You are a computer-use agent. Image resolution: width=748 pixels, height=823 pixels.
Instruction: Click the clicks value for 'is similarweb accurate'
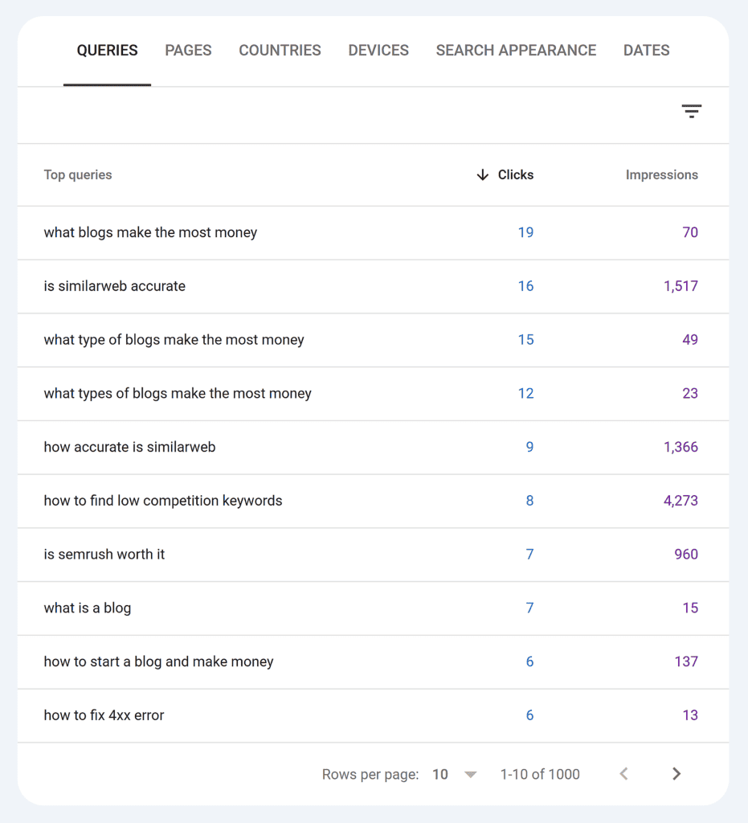click(x=525, y=286)
